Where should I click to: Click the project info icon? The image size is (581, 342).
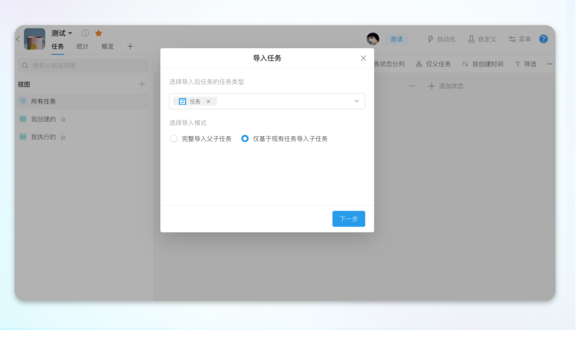[85, 33]
